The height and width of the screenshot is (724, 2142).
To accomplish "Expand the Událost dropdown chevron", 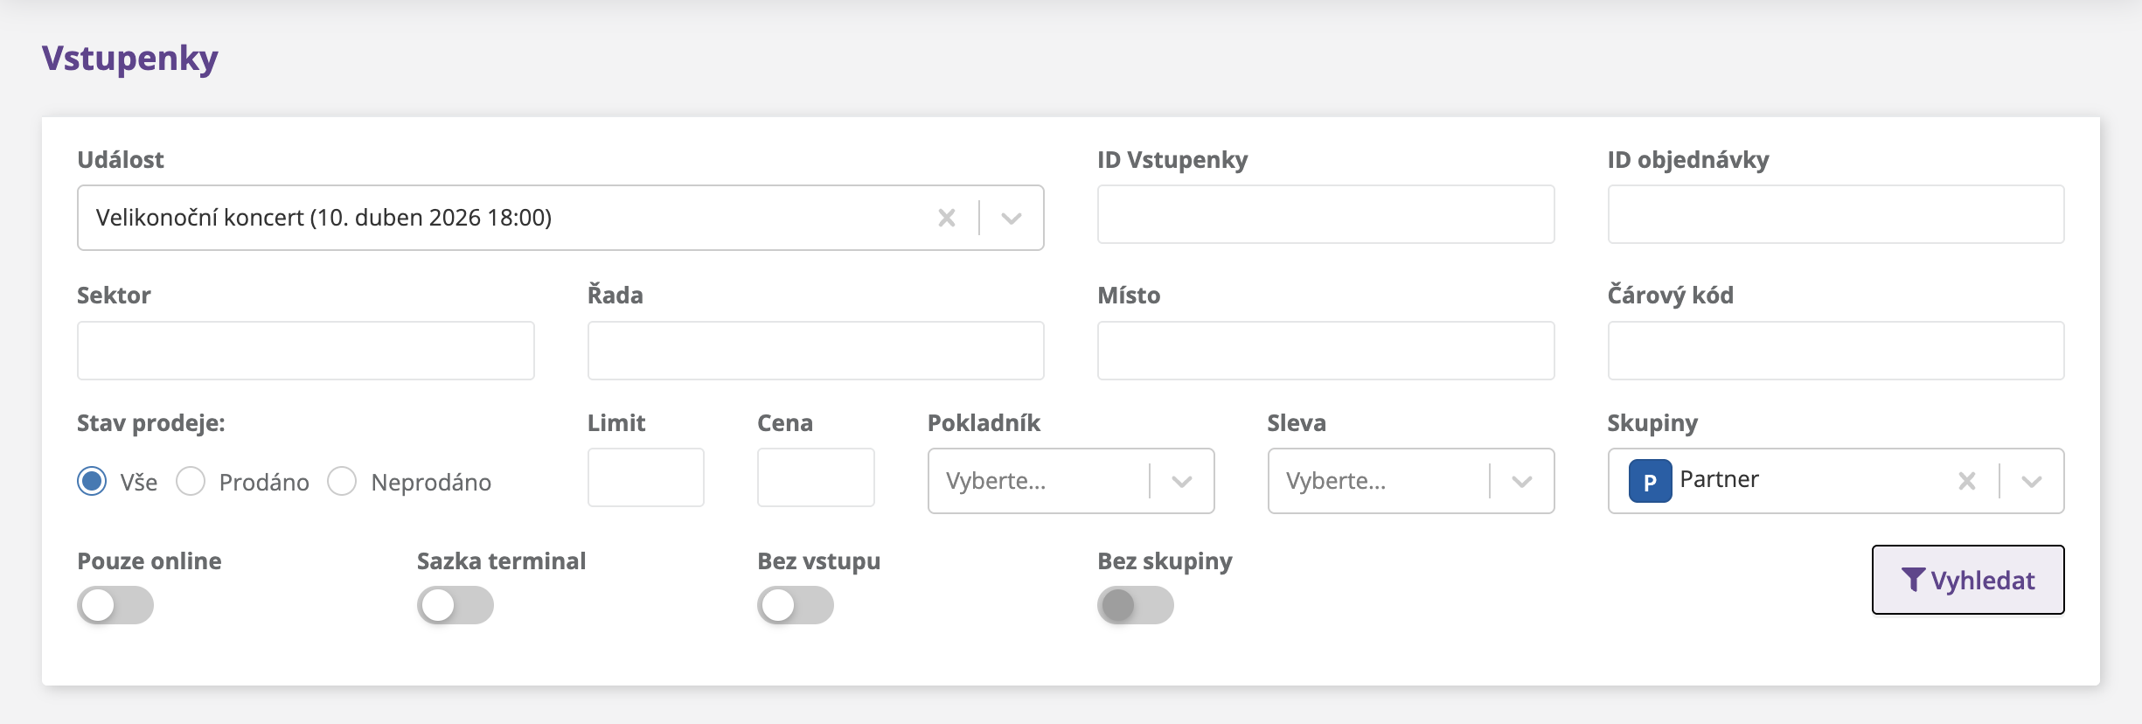I will 1012,218.
